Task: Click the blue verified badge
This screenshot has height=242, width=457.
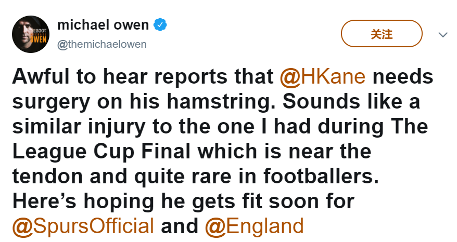Action: click(x=160, y=25)
